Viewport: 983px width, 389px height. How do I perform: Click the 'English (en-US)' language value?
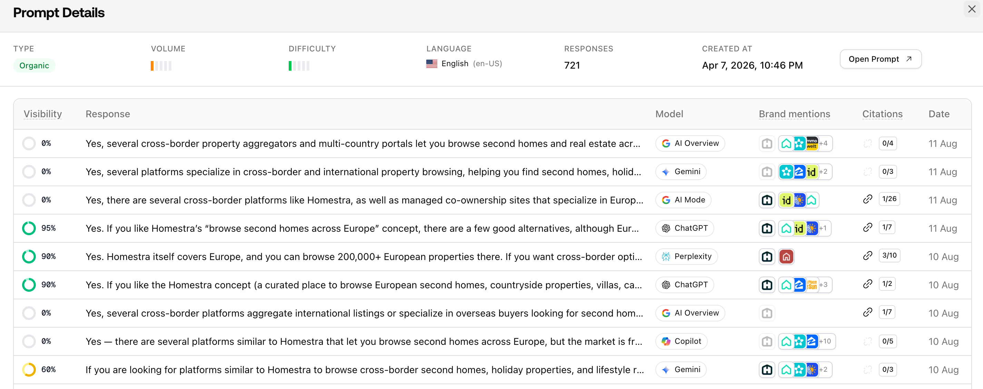point(471,64)
